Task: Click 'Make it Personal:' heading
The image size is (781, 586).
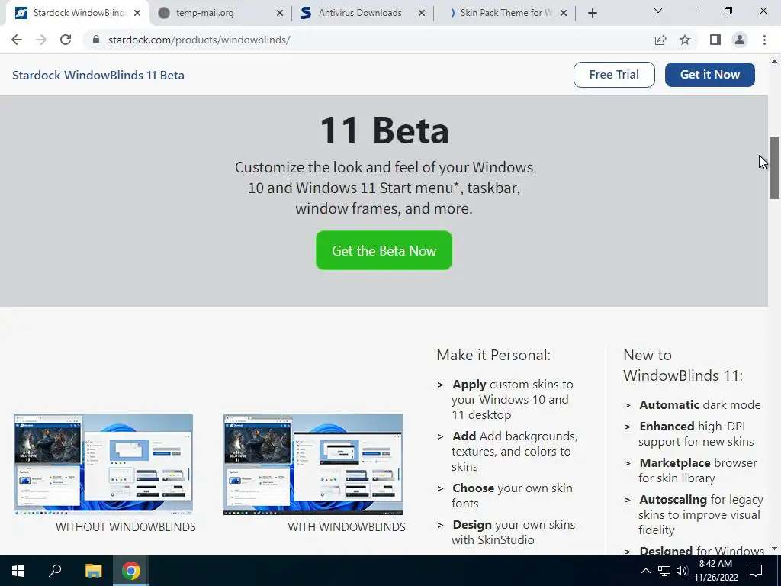Action: tap(493, 355)
